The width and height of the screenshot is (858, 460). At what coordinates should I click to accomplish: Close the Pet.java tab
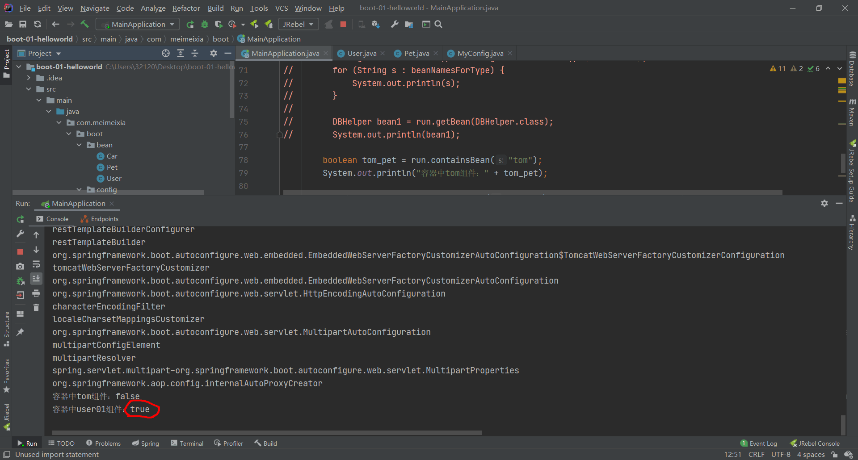tap(436, 53)
